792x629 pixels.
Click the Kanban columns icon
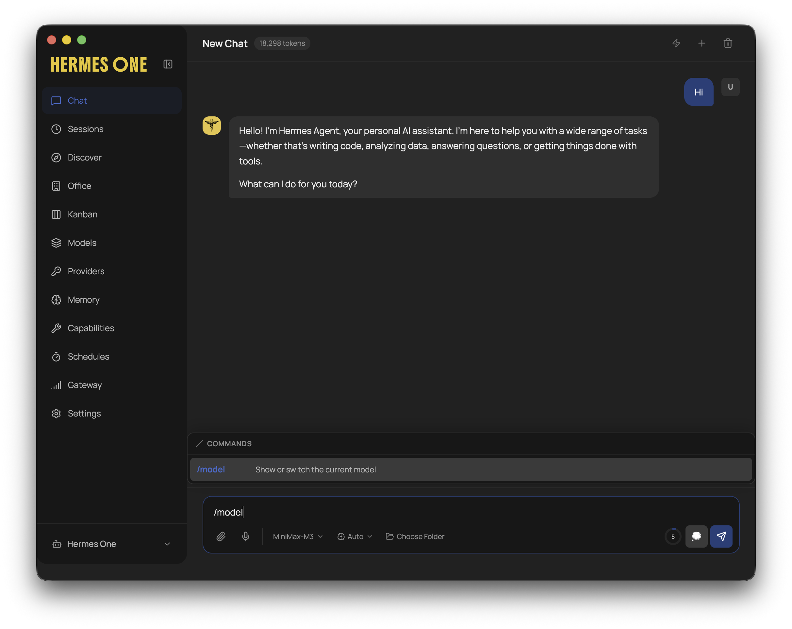56,214
